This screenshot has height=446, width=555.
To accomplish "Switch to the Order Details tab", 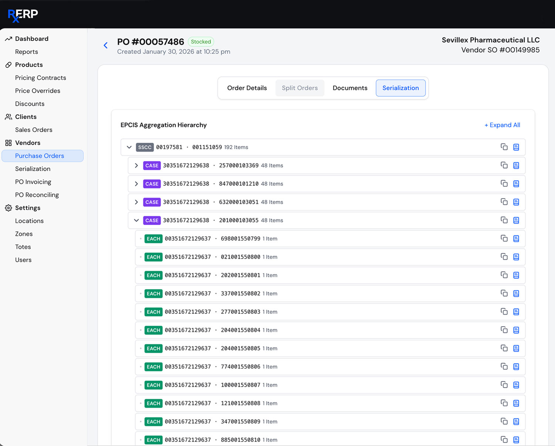I will pyautogui.click(x=247, y=88).
